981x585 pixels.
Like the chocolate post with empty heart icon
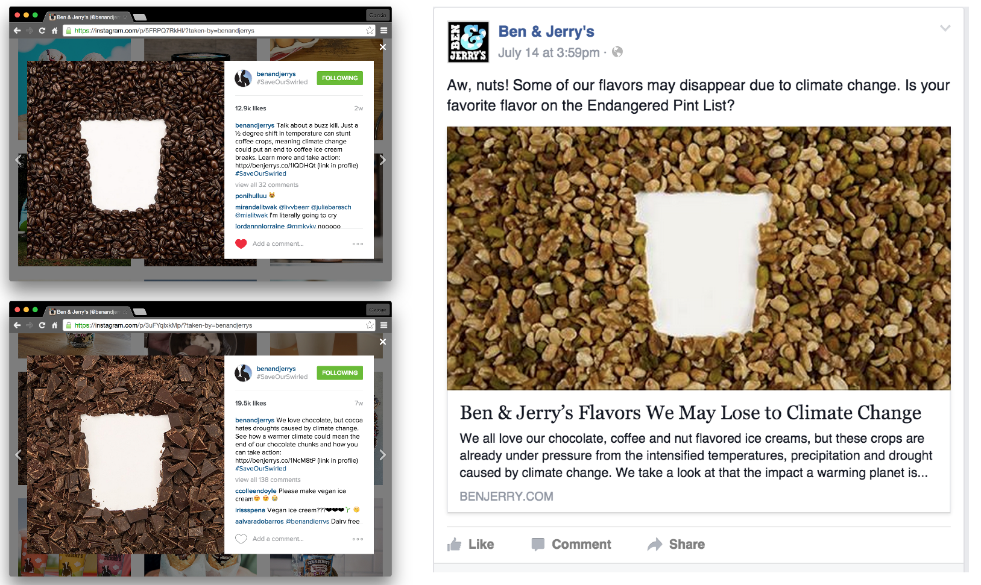[241, 539]
